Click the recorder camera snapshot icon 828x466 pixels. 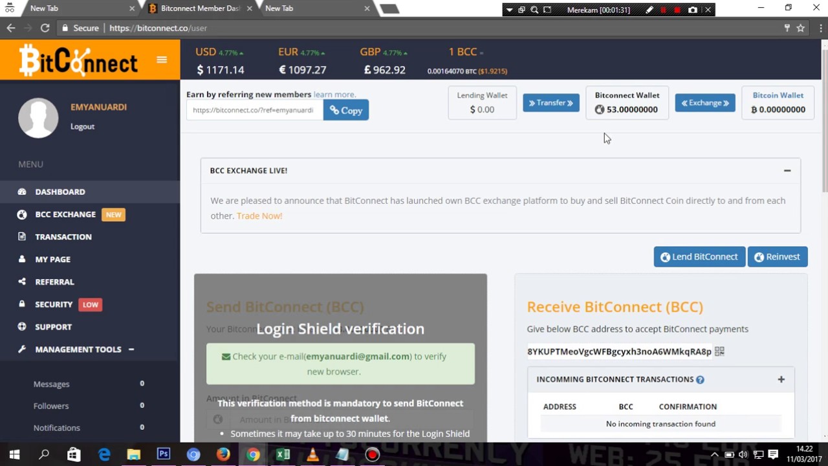(693, 10)
